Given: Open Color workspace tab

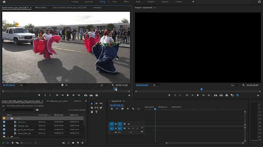Looking at the screenshot, I should tap(114, 2).
